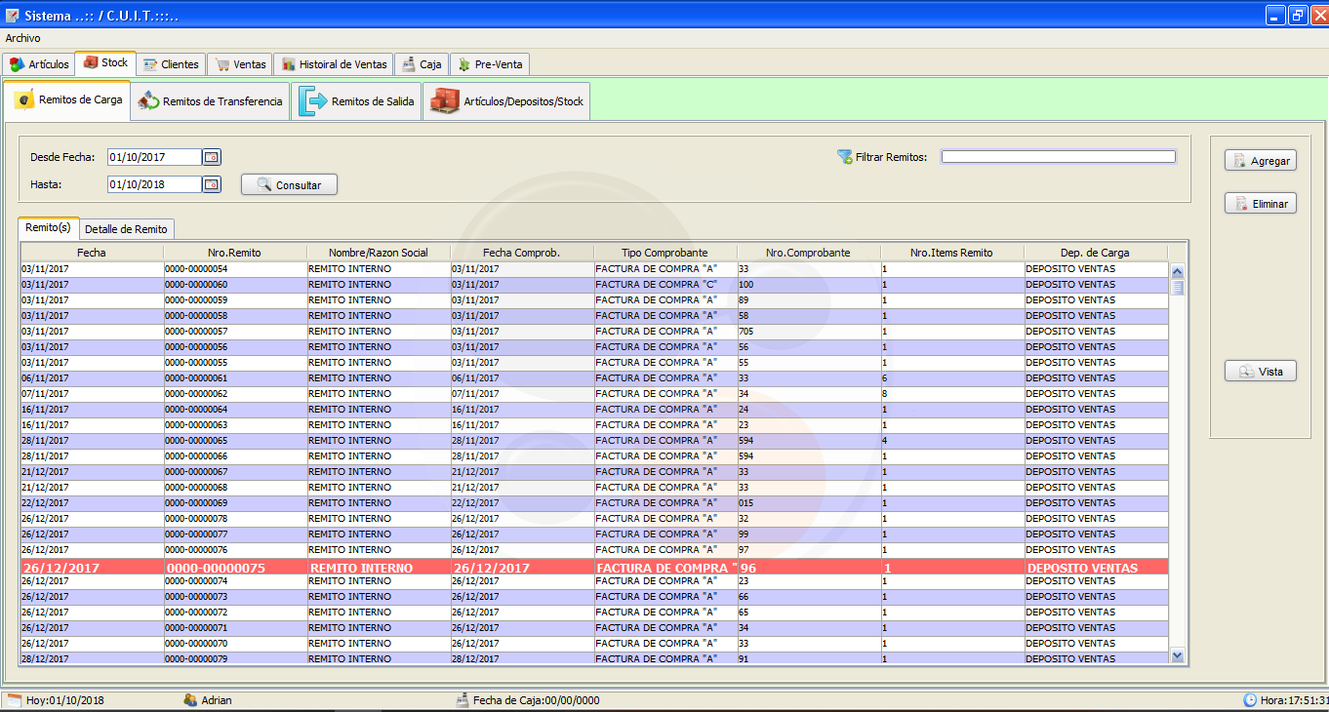Click the Consultar button

(289, 184)
